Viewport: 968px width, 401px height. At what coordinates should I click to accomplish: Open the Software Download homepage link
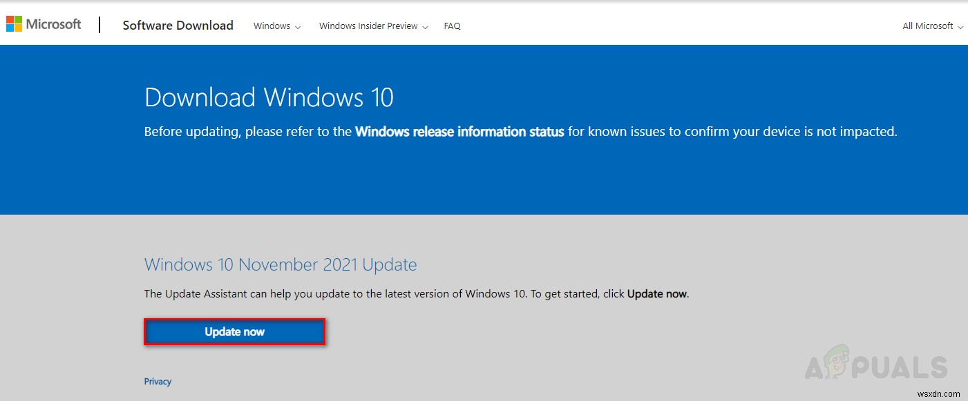click(x=178, y=25)
